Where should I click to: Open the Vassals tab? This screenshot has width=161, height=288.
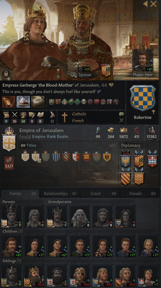click(x=140, y=194)
